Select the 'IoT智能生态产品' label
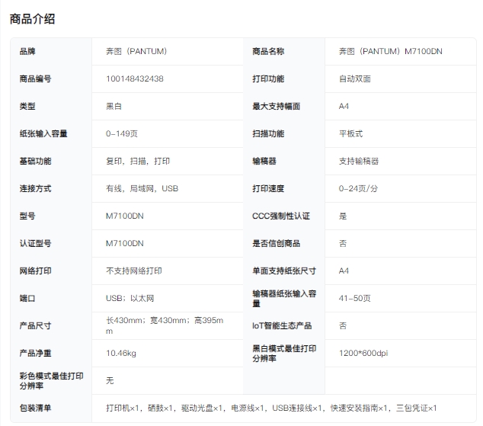The height and width of the screenshot is (426, 483). point(282,325)
